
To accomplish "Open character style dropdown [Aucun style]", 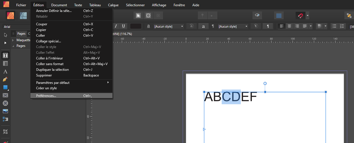I will click(x=169, y=26).
